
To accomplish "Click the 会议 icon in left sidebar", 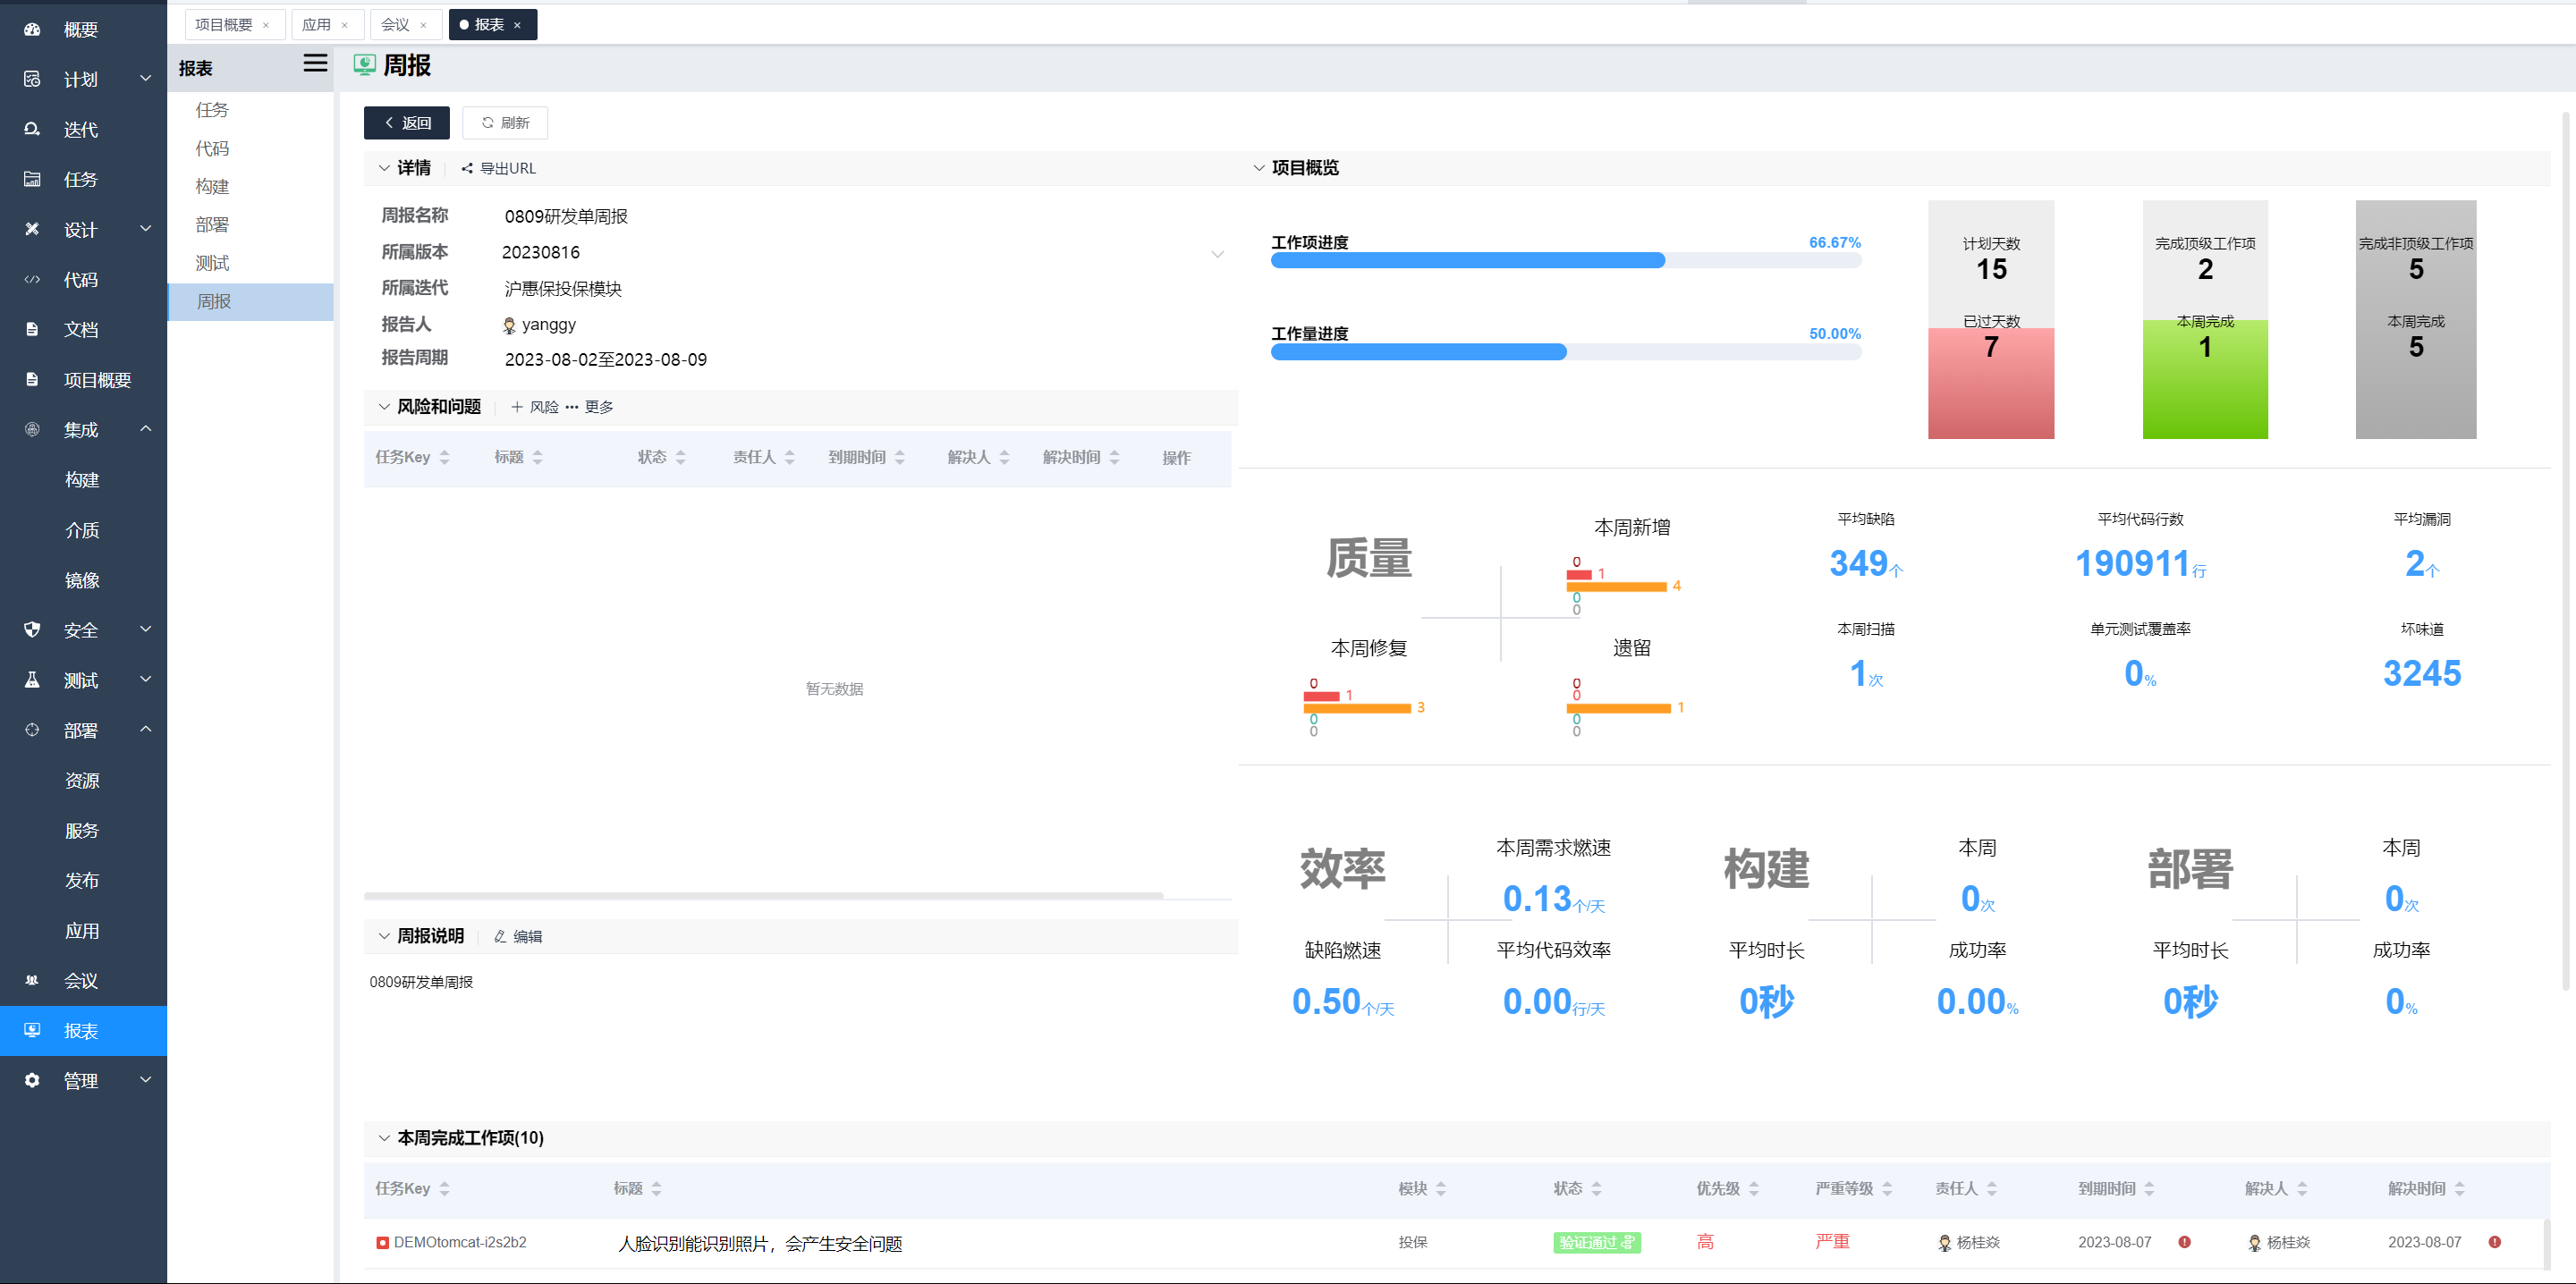I will [32, 981].
